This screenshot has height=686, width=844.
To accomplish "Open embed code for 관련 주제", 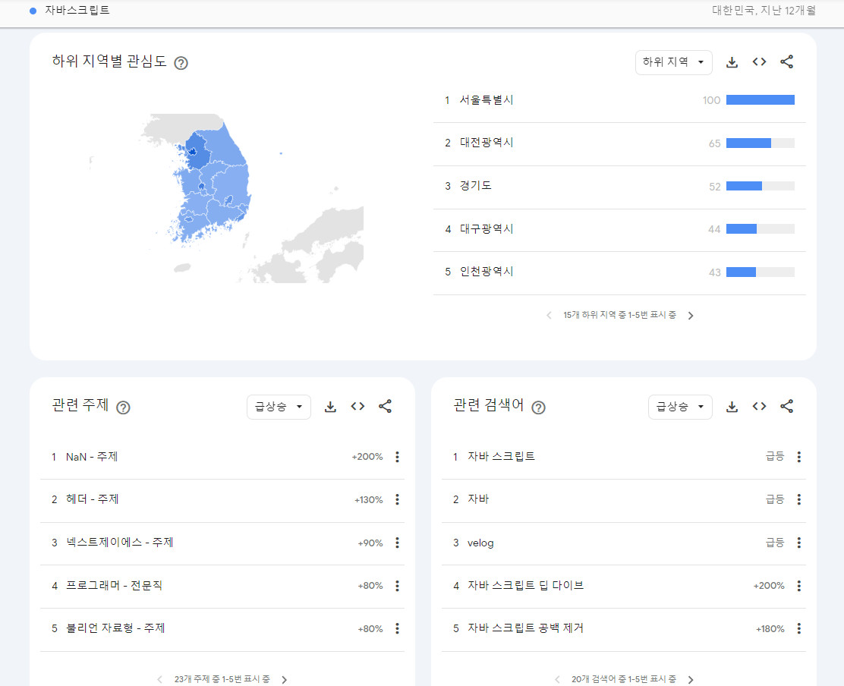I will (357, 406).
